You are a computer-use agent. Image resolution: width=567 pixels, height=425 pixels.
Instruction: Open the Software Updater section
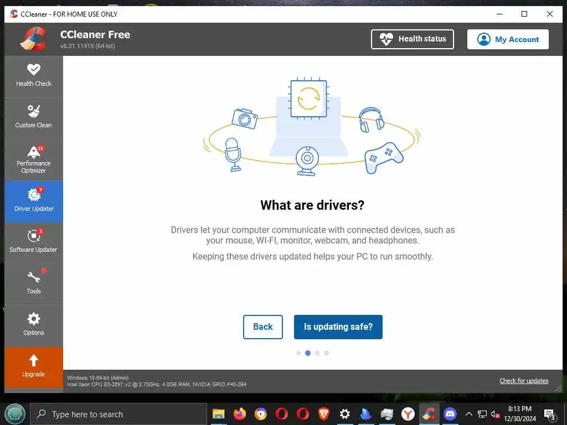click(34, 242)
